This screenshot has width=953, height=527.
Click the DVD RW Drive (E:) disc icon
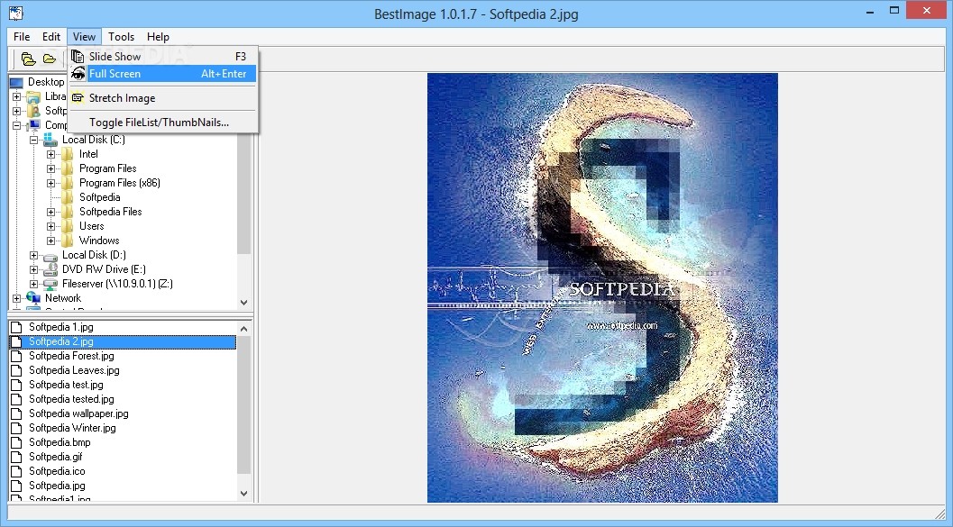(x=50, y=269)
